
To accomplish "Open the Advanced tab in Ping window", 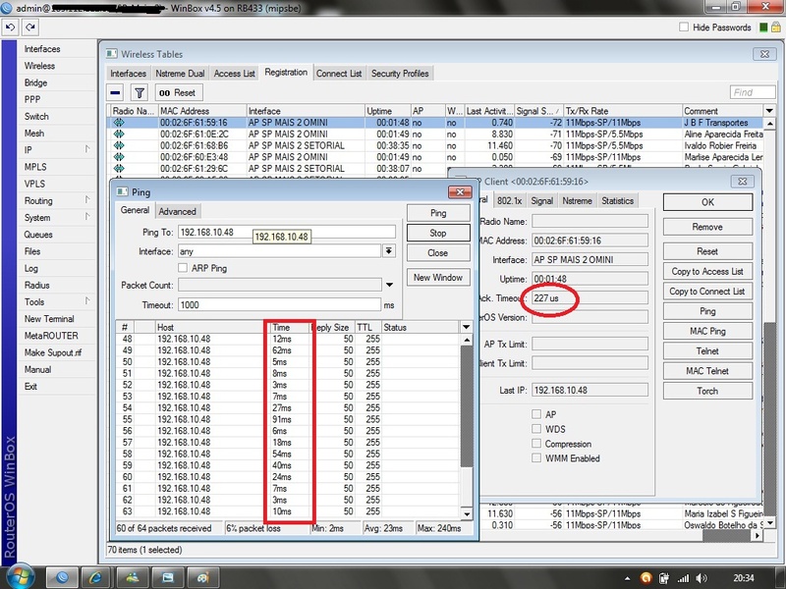I will click(177, 211).
